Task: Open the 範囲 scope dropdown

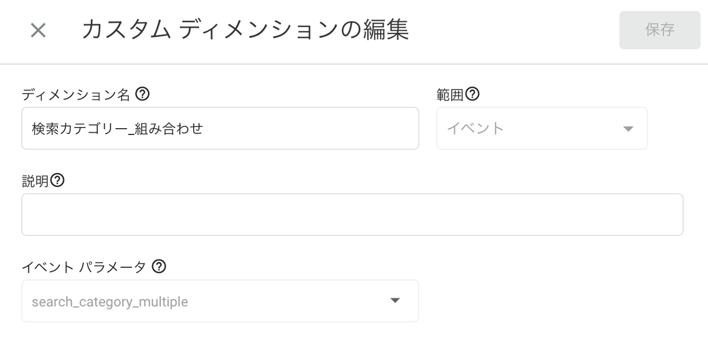Action: click(x=542, y=128)
